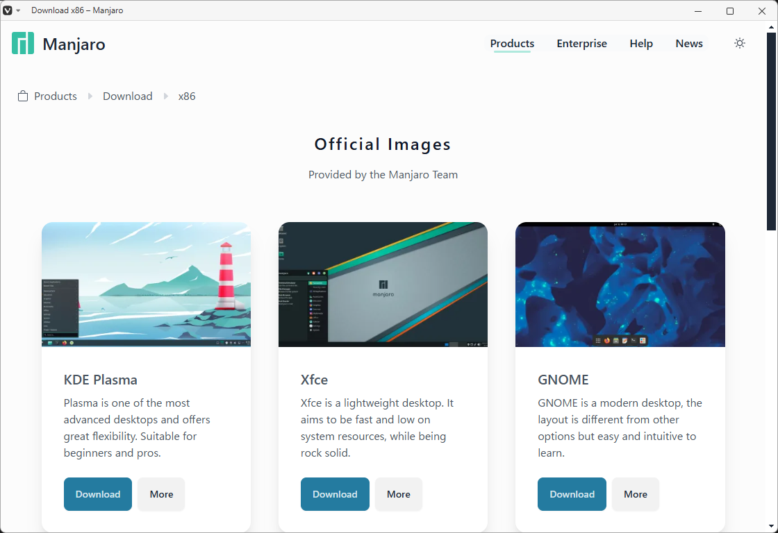Click the vertical scrollbar thumb

tap(771, 131)
